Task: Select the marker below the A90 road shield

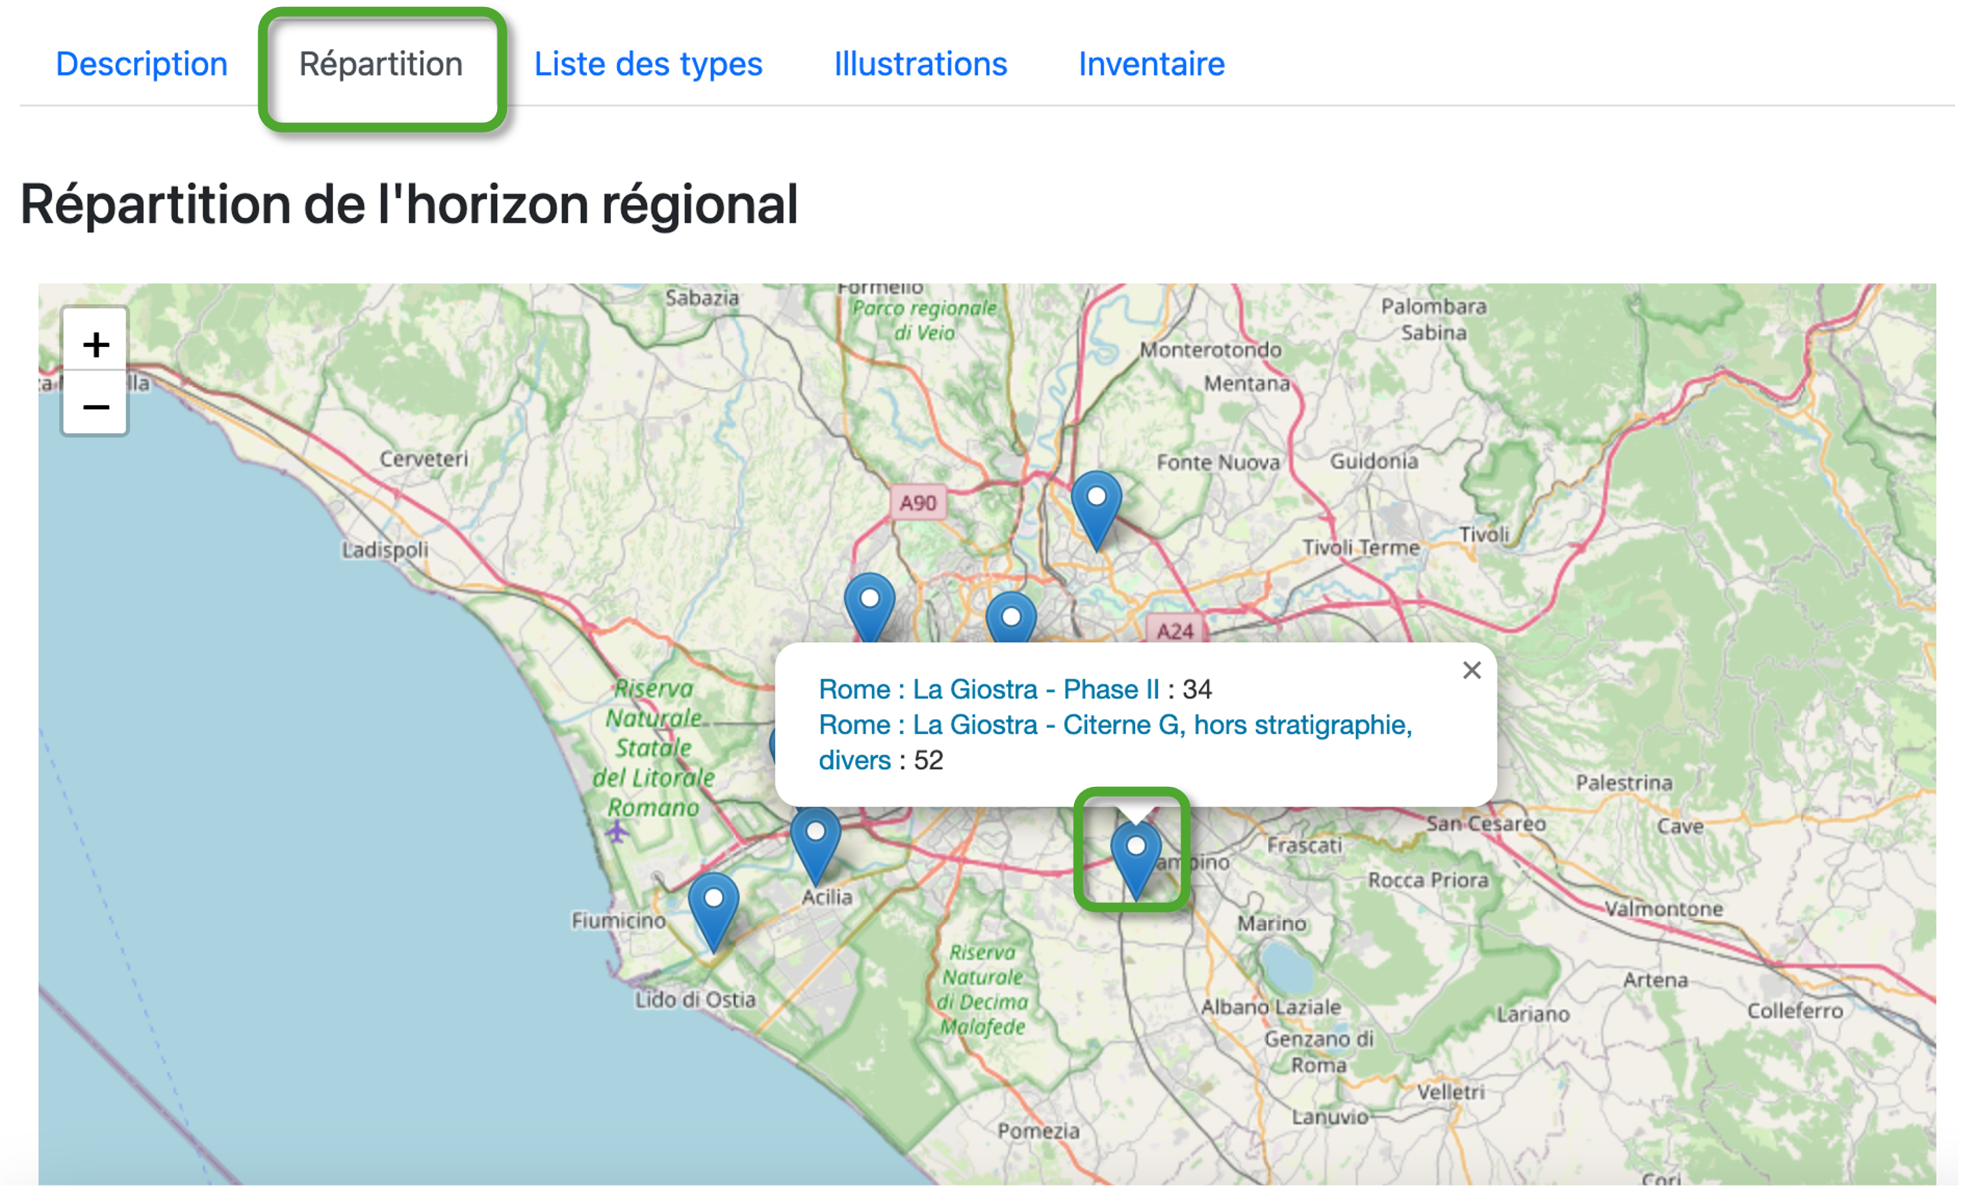Action: point(869,607)
